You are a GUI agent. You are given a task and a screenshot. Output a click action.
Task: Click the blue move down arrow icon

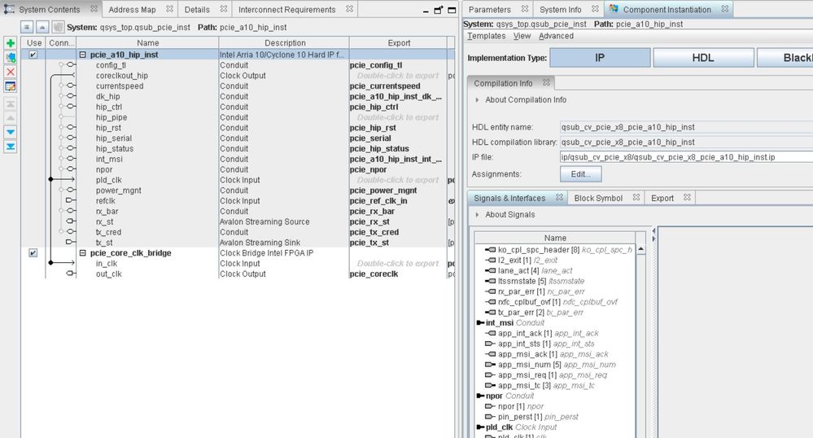click(11, 133)
